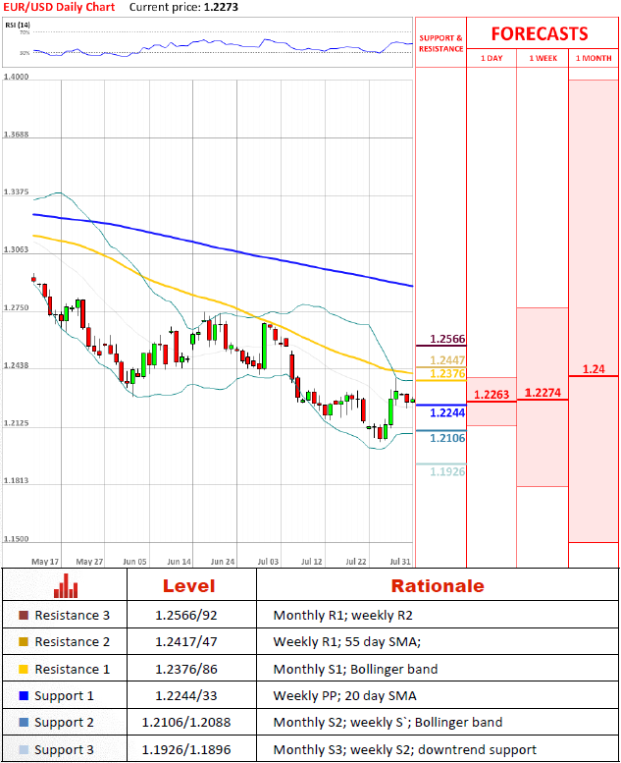Click the Resistance 2 dark yellow swatch

24,642
